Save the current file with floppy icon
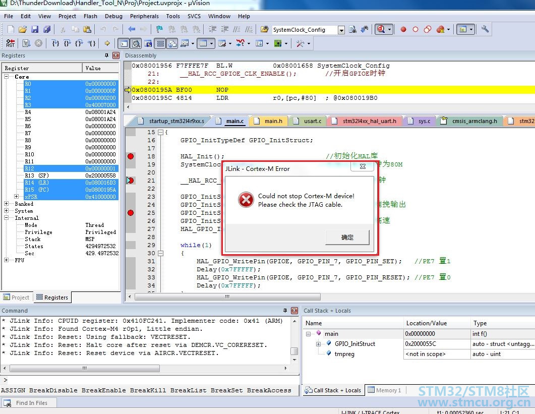Viewport: 535px width, 414px height. [x=35, y=29]
